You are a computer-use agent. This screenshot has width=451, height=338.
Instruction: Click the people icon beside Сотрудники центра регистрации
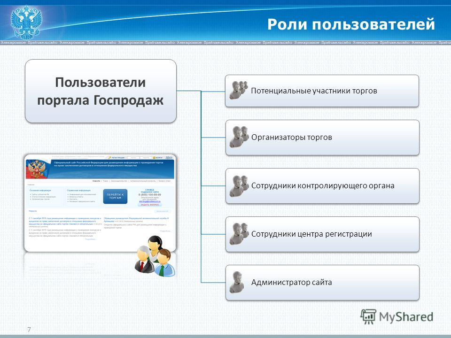[x=239, y=234]
